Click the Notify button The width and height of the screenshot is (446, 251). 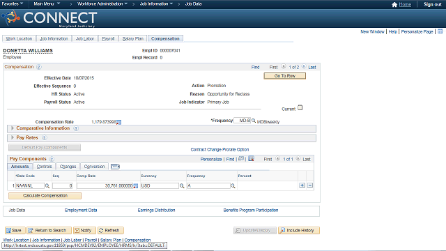[x=84, y=231]
